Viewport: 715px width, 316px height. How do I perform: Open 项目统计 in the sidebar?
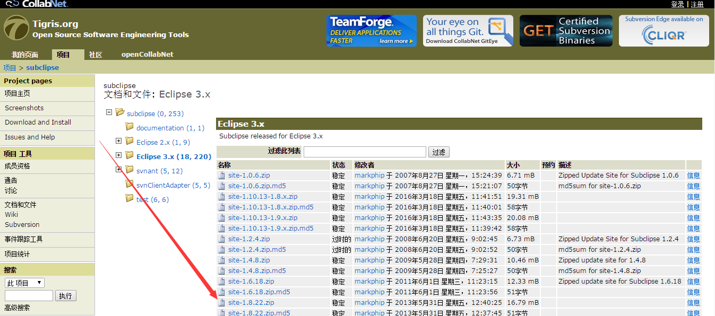point(17,254)
